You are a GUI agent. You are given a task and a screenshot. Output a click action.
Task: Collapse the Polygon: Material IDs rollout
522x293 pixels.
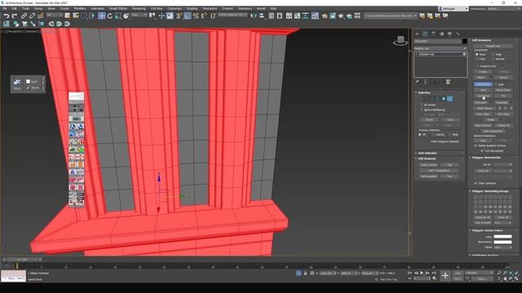[x=487, y=157]
